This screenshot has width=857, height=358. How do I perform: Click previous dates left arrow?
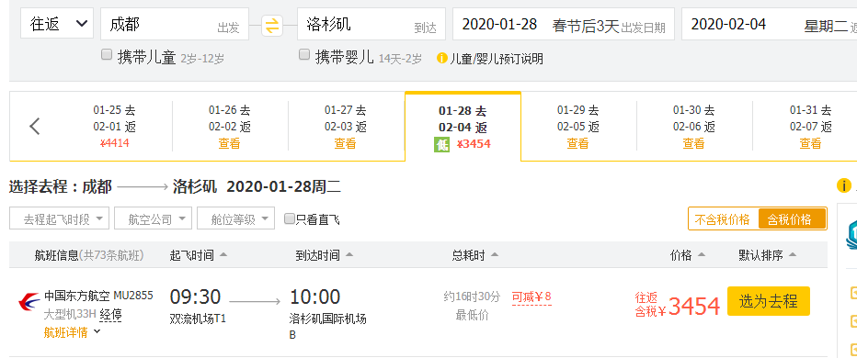pyautogui.click(x=34, y=126)
